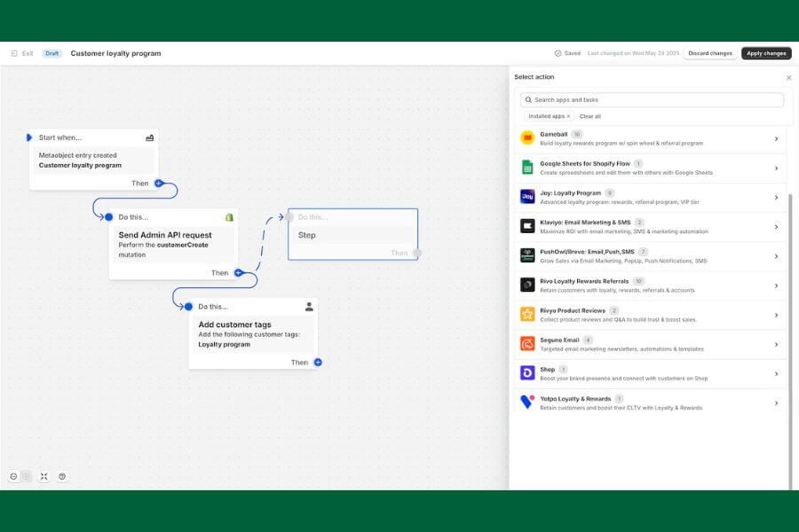The image size is (799, 532).
Task: Click the Shop app icon
Action: [x=527, y=373]
